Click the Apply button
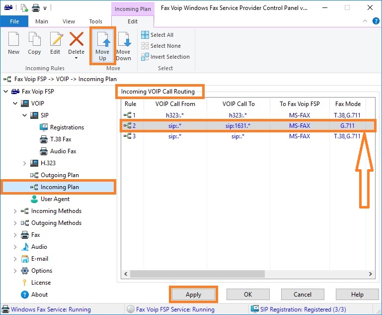The height and width of the screenshot is (315, 382). point(193,295)
